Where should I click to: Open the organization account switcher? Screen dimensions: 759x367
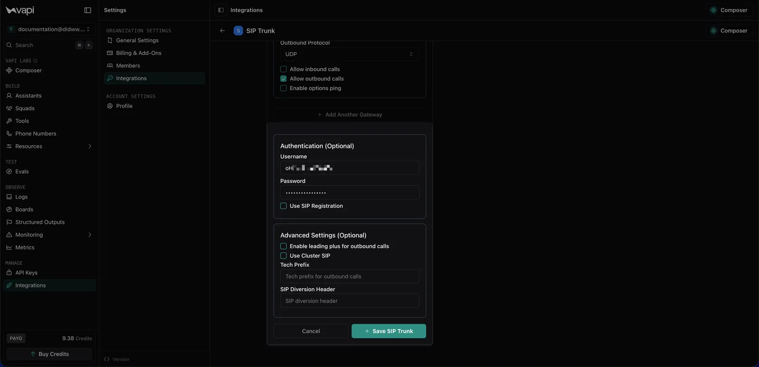(49, 29)
